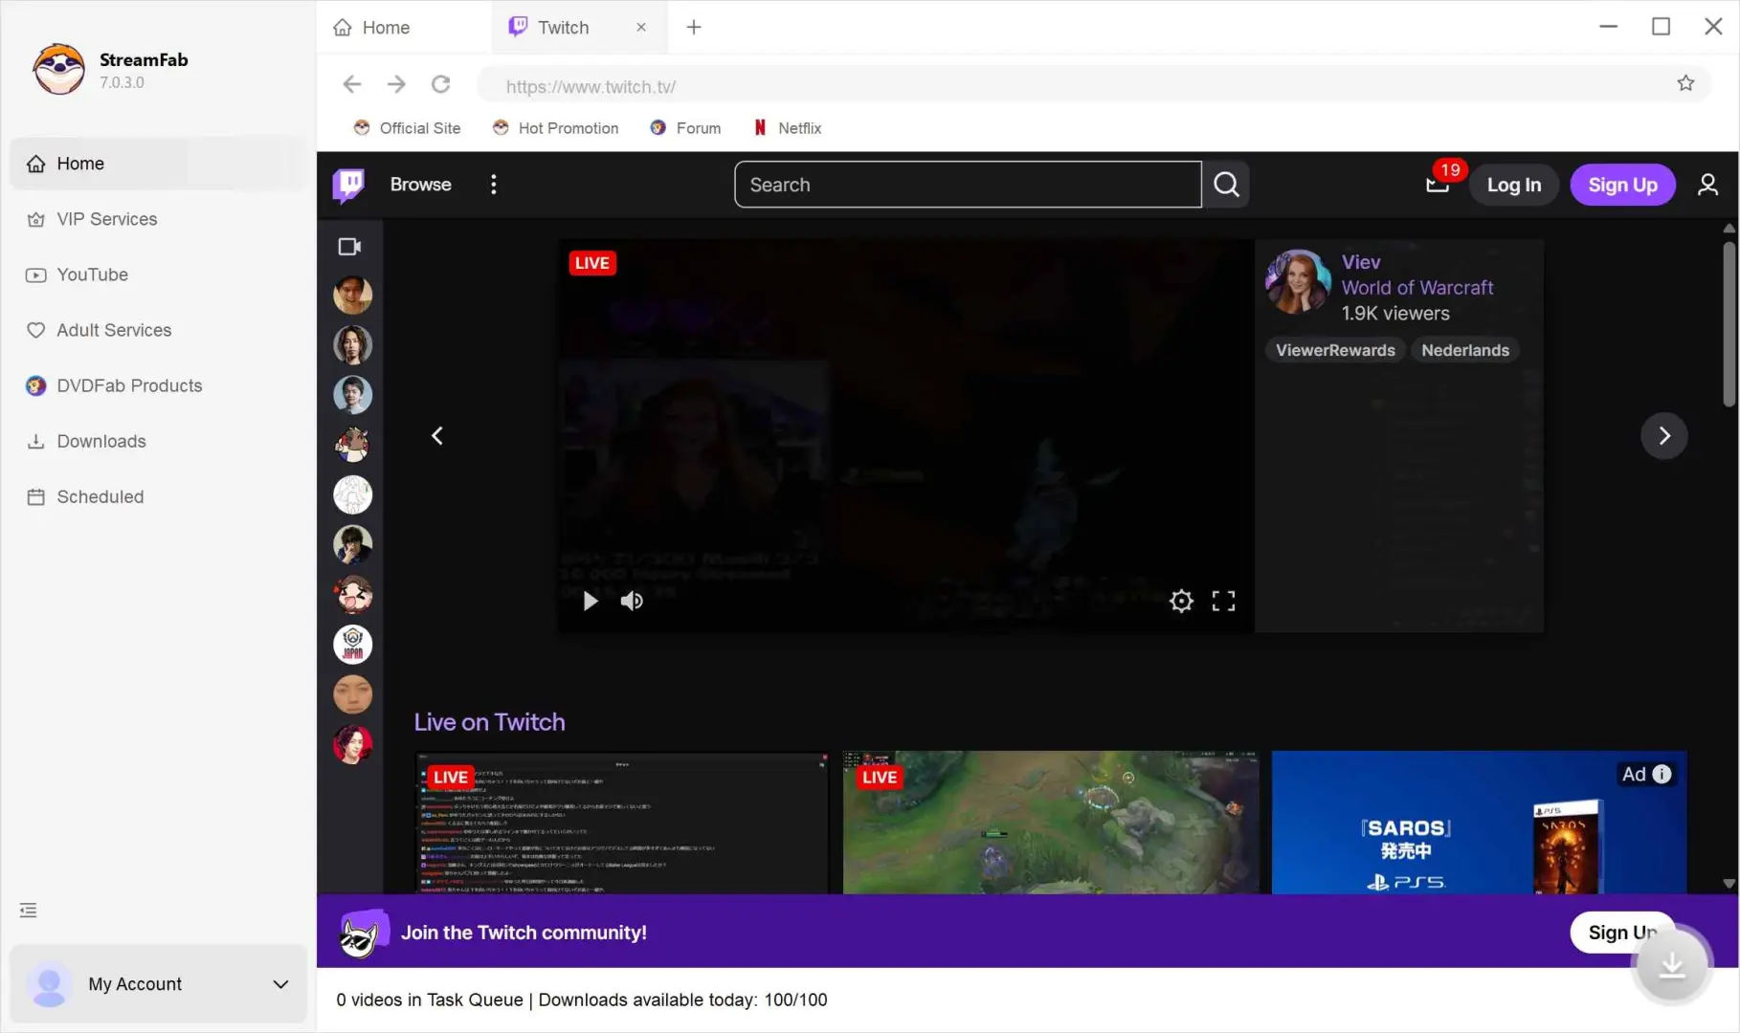1740x1033 pixels.
Task: Open the Twitch user profile icon
Action: coord(1707,185)
